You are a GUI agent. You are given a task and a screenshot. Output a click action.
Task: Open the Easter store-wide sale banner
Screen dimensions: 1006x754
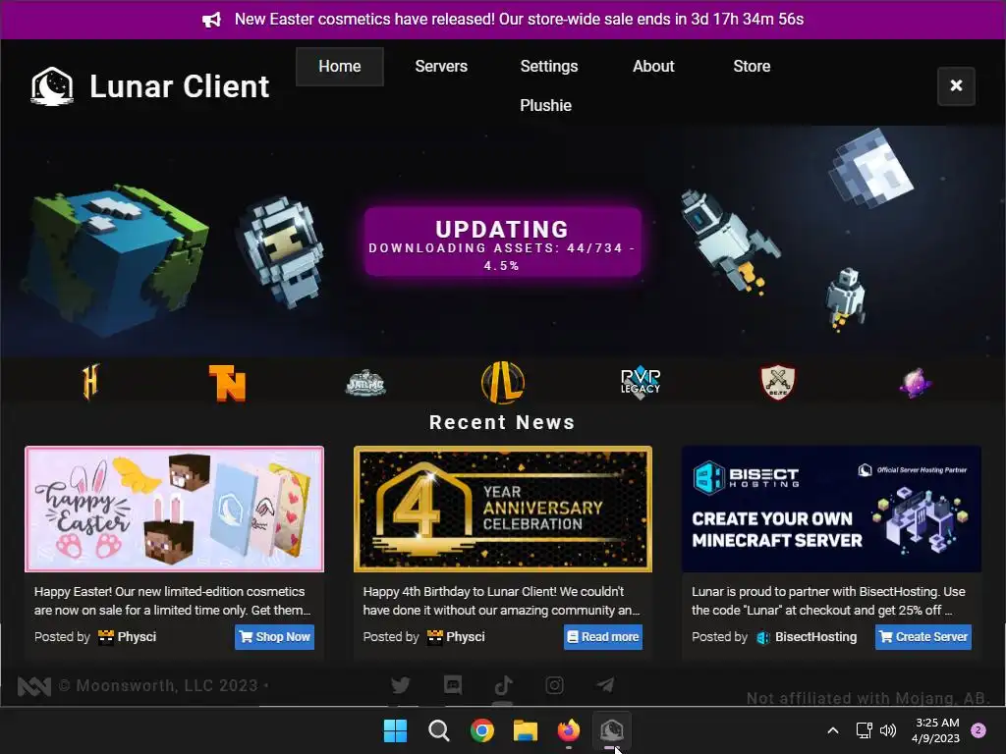coord(503,20)
